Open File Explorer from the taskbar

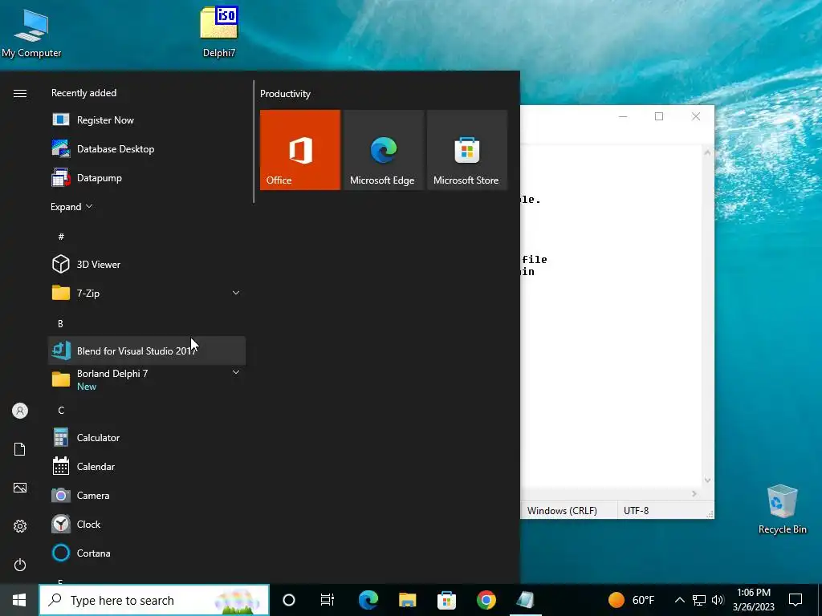tap(407, 600)
